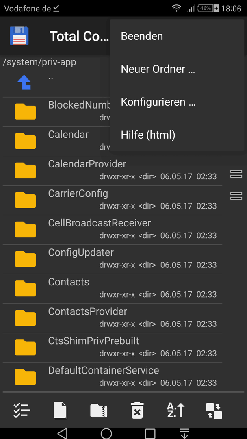Open the DefaultContainerService folder
This screenshot has height=439, width=247.
pyautogui.click(x=113, y=377)
